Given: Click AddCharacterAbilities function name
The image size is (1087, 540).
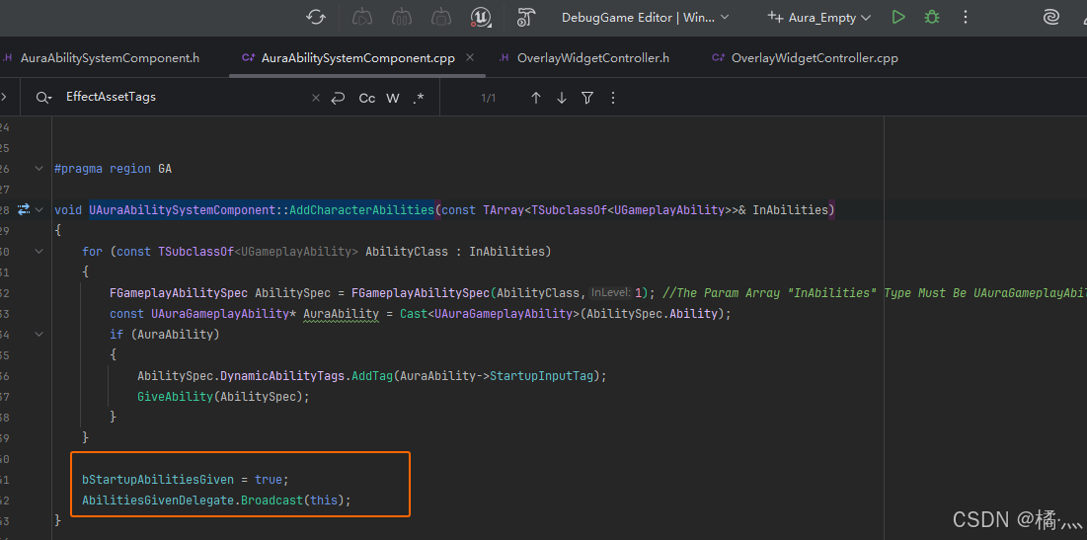Looking at the screenshot, I should coord(362,210).
